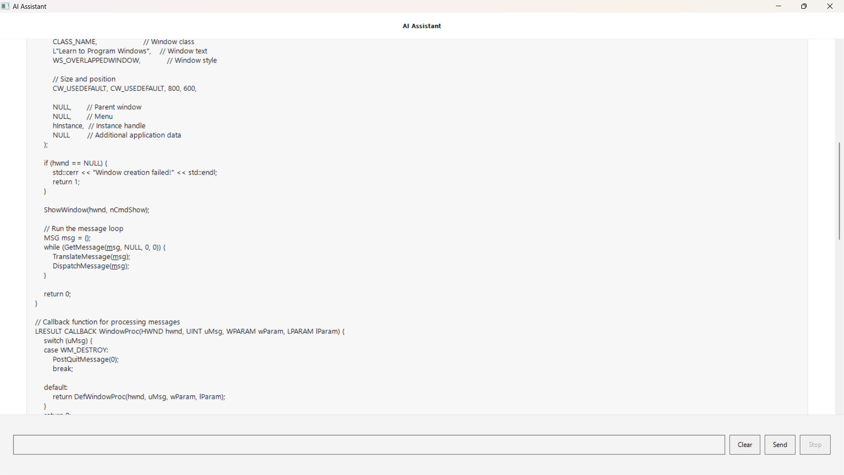Click inside the message input field

pos(369,445)
